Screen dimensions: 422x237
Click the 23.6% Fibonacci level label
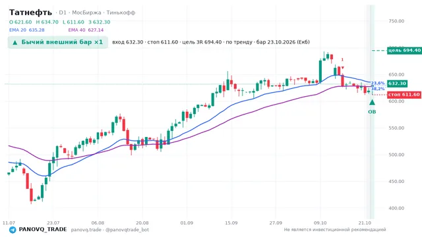(378, 84)
